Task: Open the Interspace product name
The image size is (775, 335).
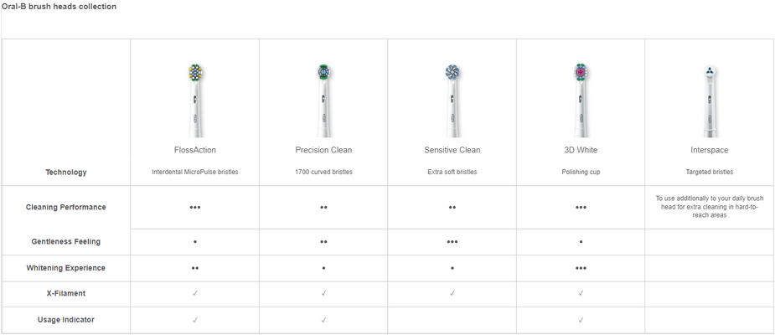Action: (709, 150)
